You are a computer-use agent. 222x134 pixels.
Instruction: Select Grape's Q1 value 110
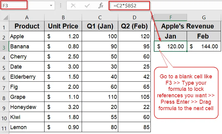[x=100, y=97]
